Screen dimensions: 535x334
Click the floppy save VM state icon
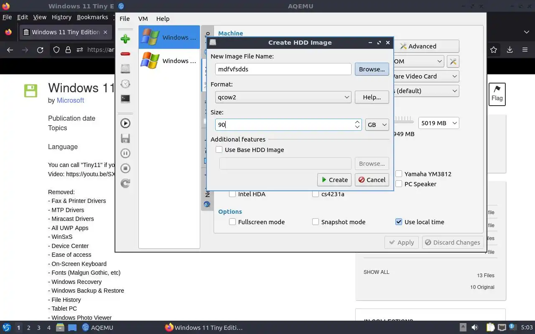(125, 138)
